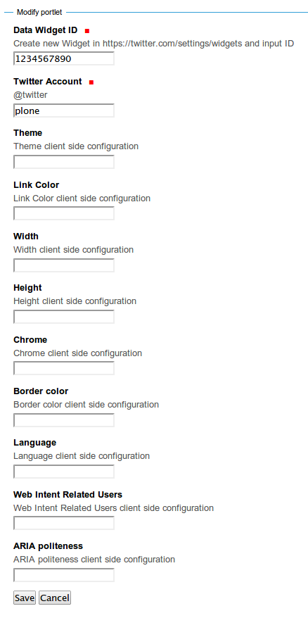Click the Web Intent Related Users field
Screen dimensions: 308x618
pos(64,524)
